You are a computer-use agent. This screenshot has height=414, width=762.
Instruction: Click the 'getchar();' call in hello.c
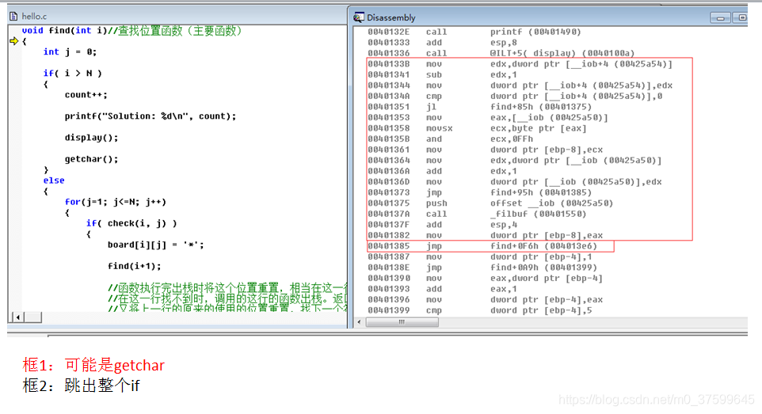(x=91, y=159)
